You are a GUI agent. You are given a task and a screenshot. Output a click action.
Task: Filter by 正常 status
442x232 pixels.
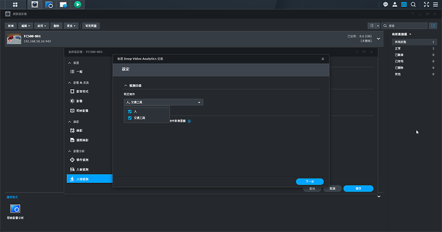tap(414, 48)
